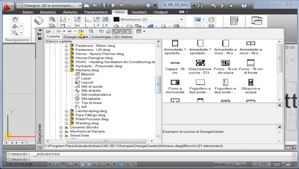The image size is (299, 169).
Task: Toggle DesignCenter Description pane
Action: pyautogui.click(x=129, y=31)
